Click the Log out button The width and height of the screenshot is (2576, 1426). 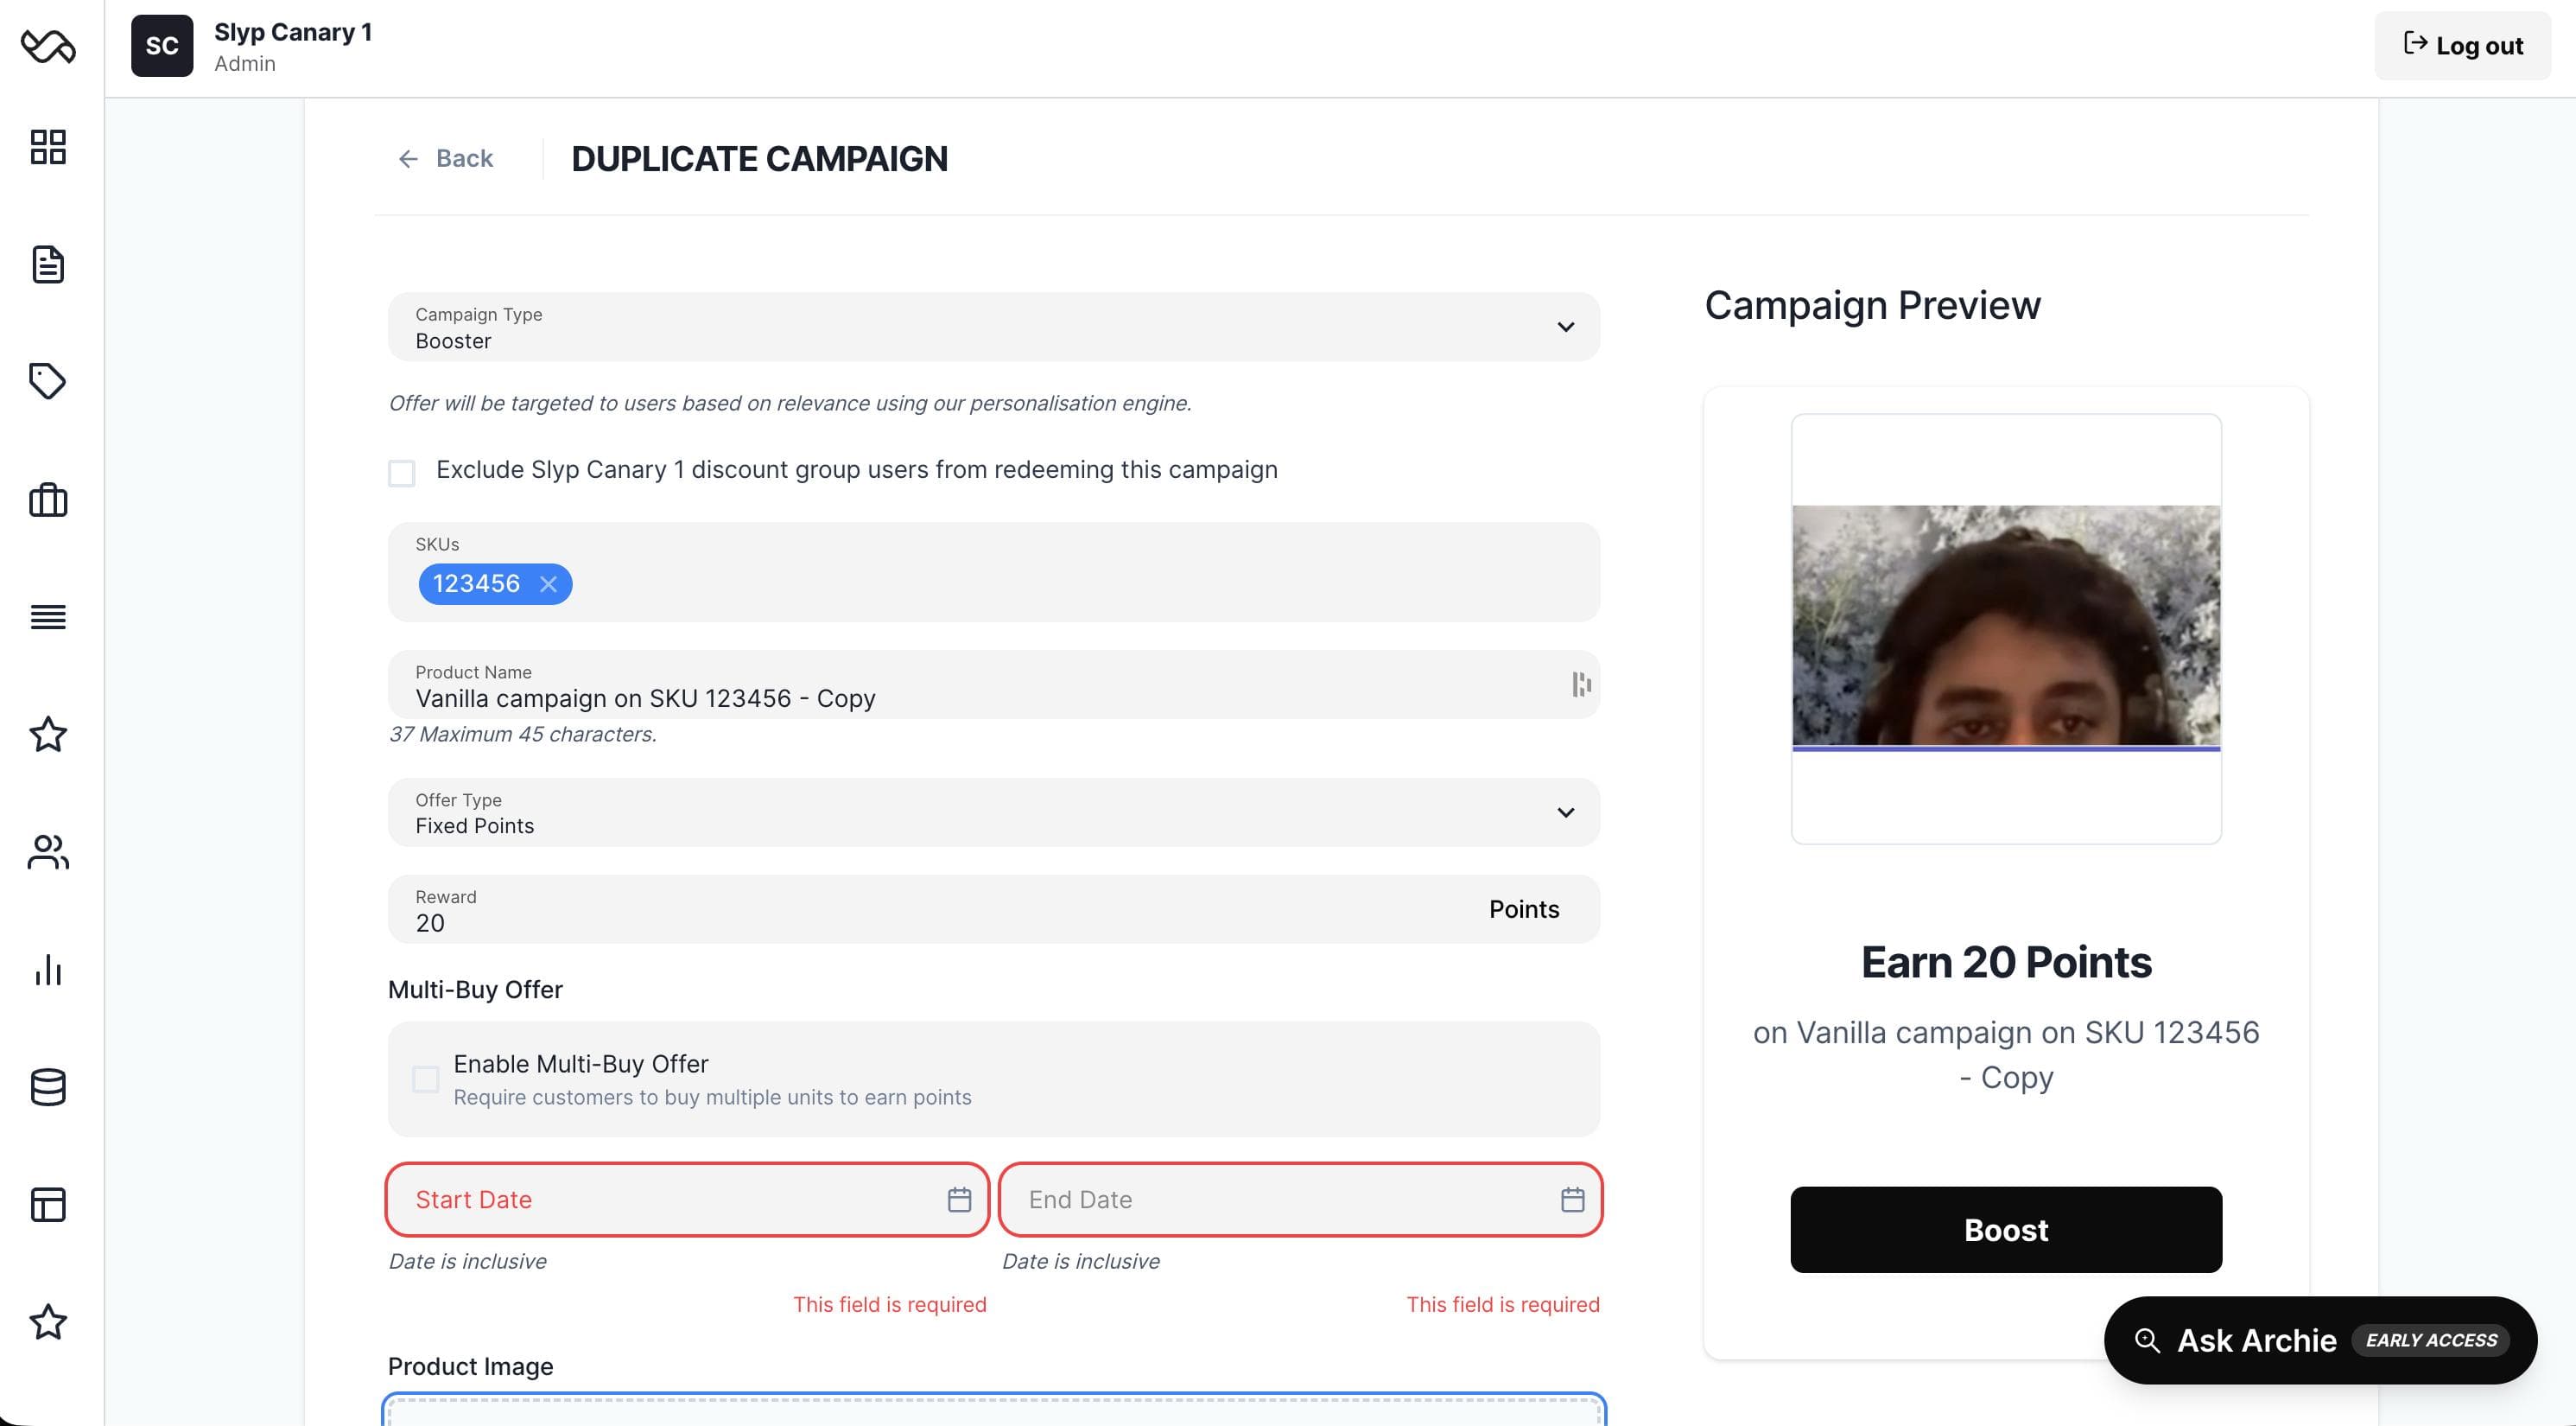click(2462, 46)
